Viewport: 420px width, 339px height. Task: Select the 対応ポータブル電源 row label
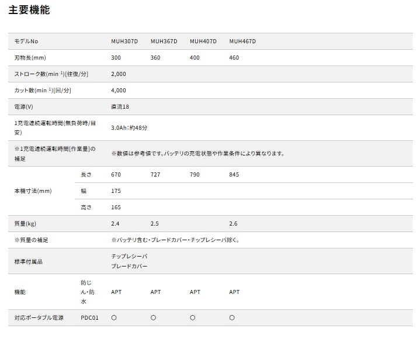[x=39, y=317]
